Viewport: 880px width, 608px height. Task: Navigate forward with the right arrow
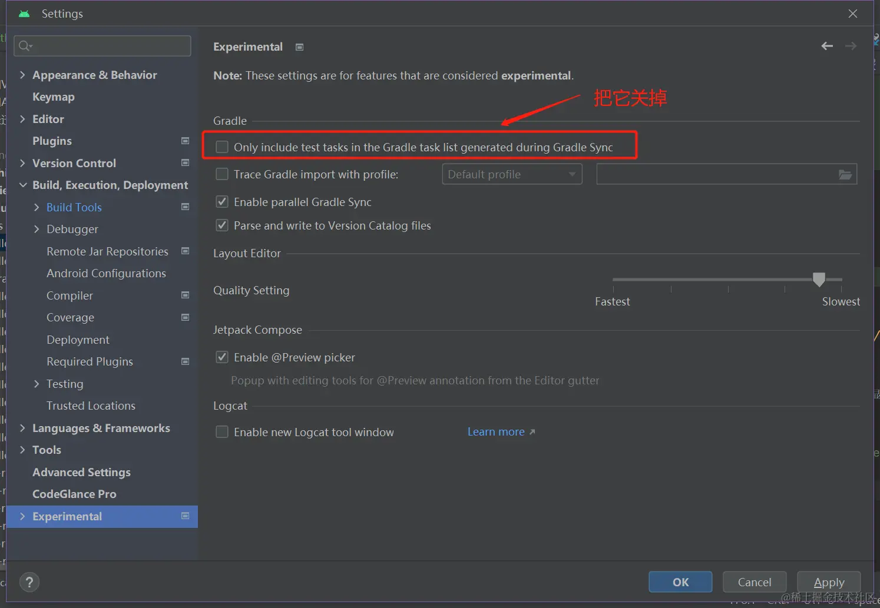point(851,46)
